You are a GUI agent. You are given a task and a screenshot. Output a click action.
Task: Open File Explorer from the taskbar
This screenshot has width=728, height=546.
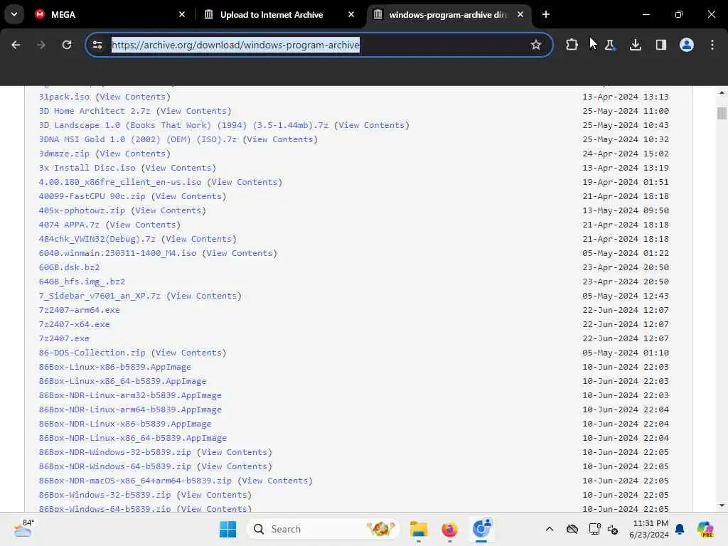click(x=418, y=529)
